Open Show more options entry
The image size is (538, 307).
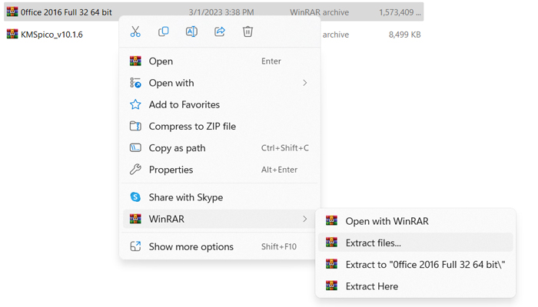click(x=191, y=246)
